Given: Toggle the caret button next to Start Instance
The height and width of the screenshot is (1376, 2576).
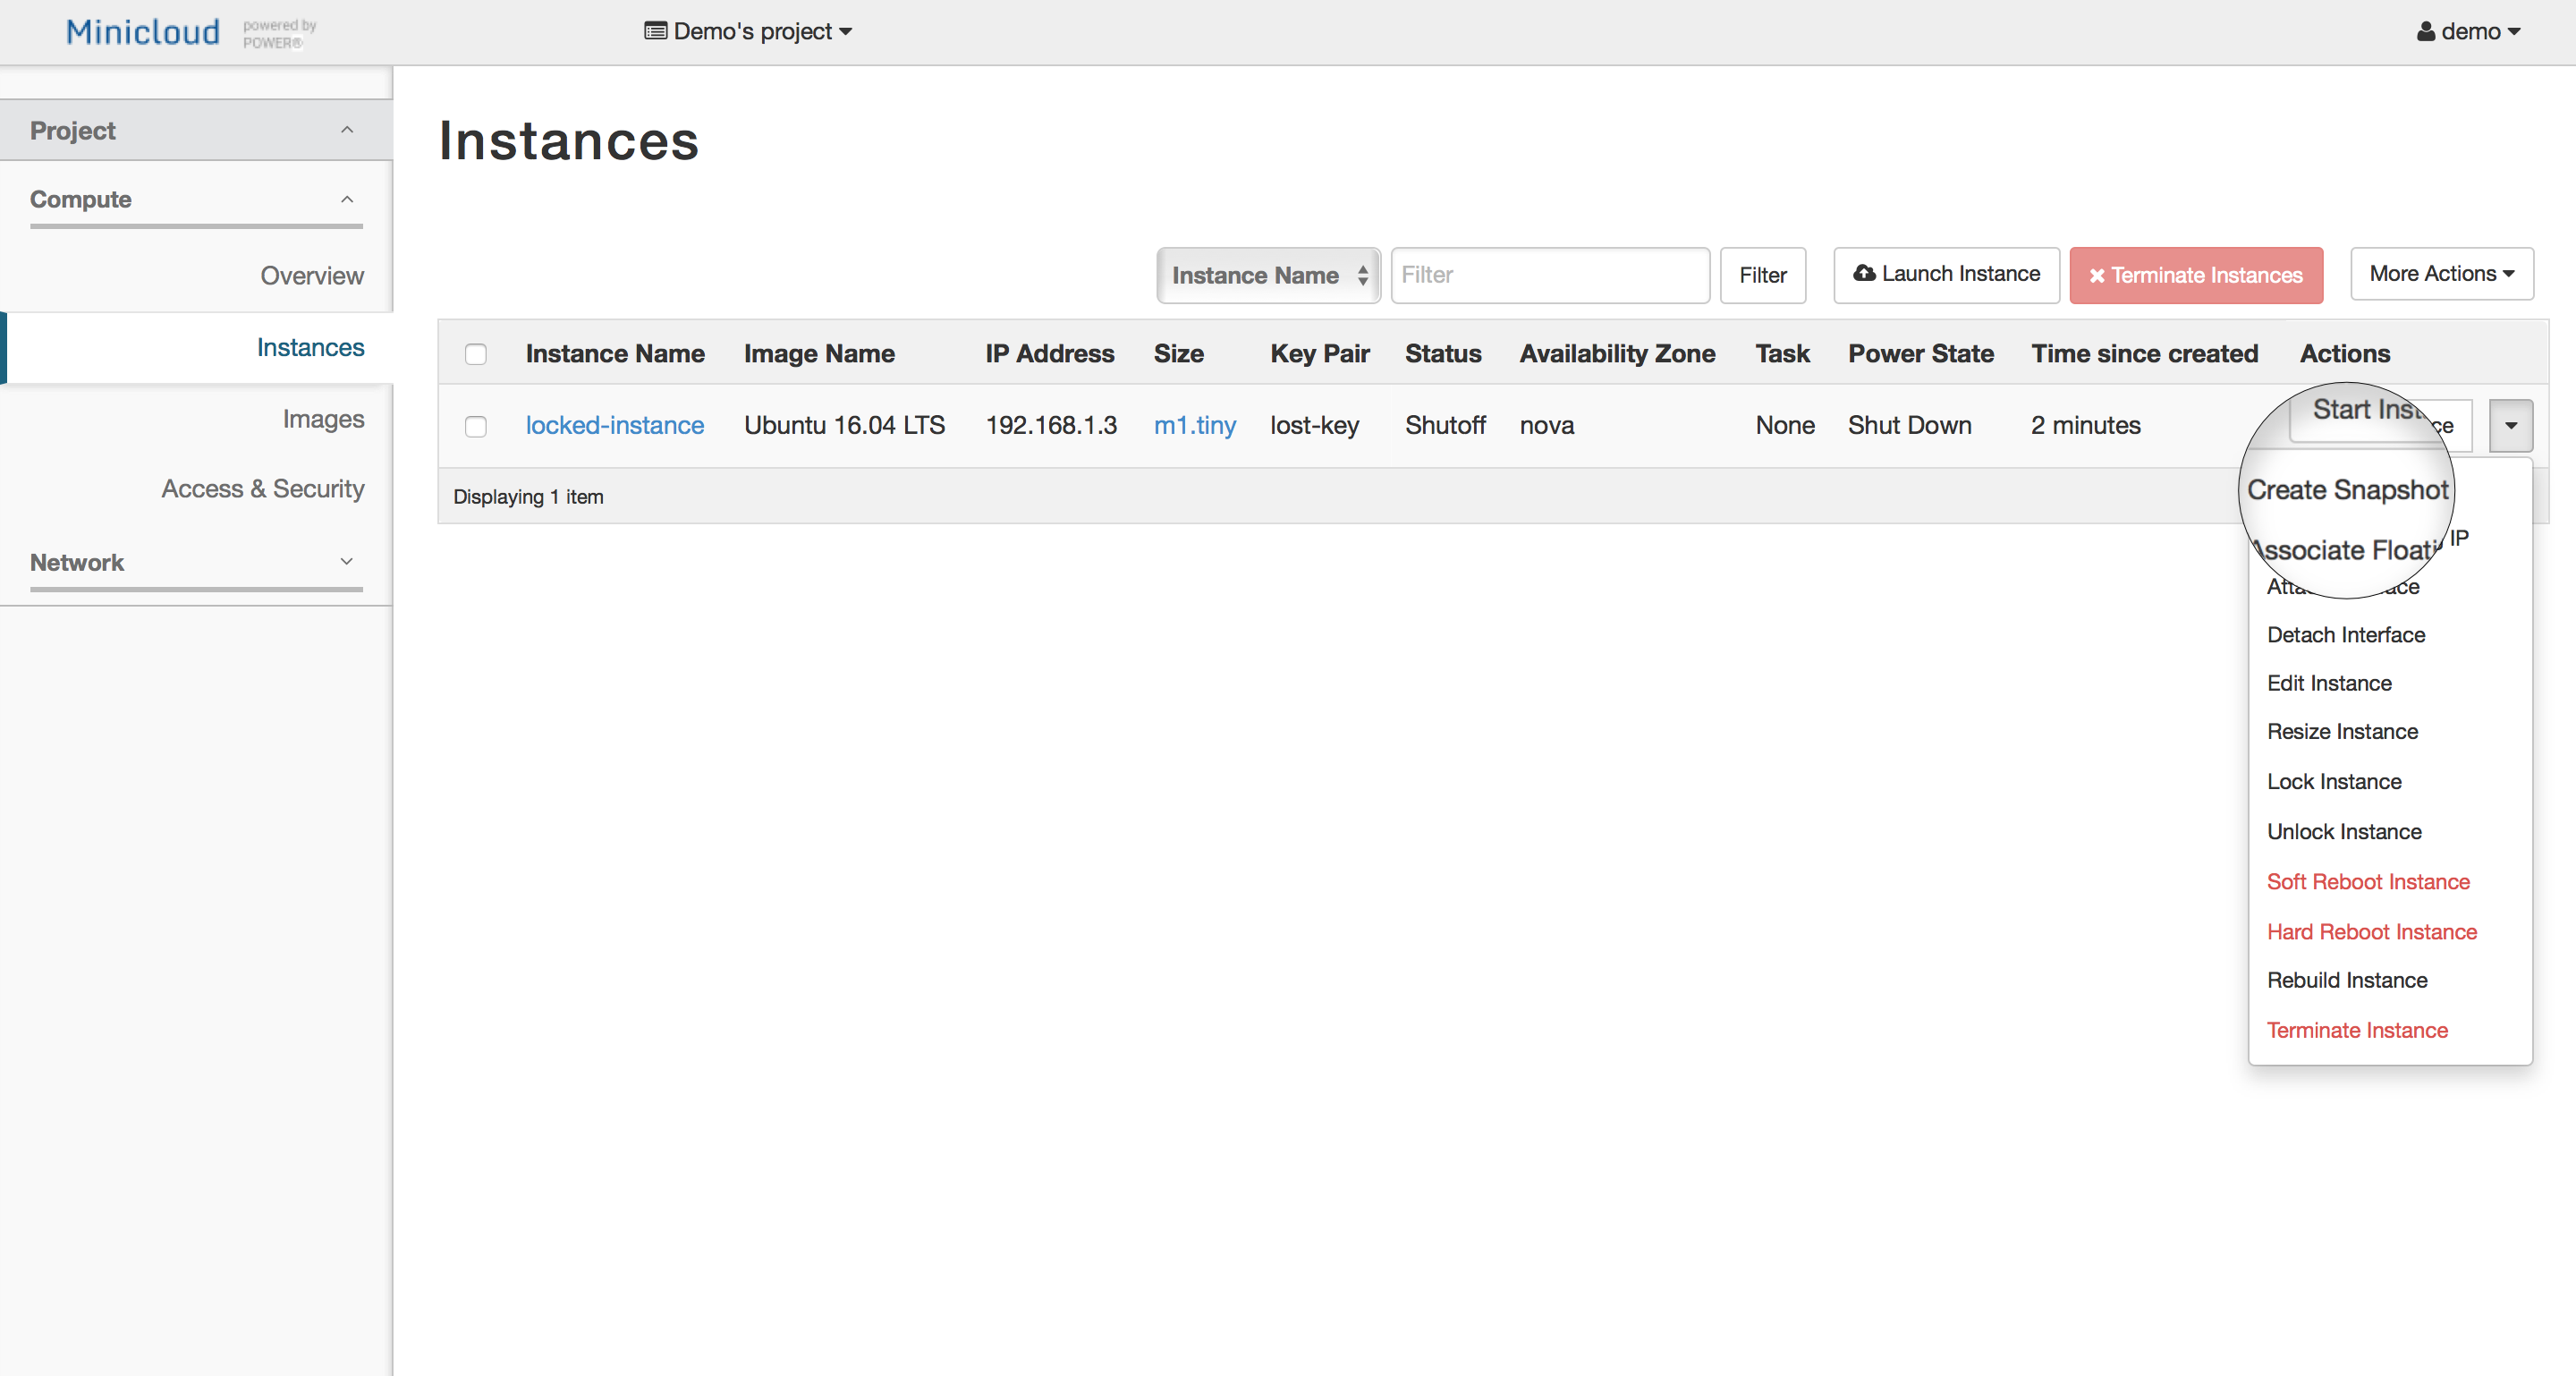Looking at the screenshot, I should click(x=2510, y=425).
